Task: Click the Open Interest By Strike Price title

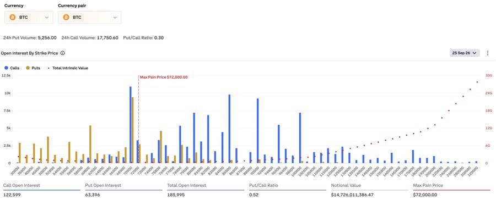Action: (x=30, y=53)
